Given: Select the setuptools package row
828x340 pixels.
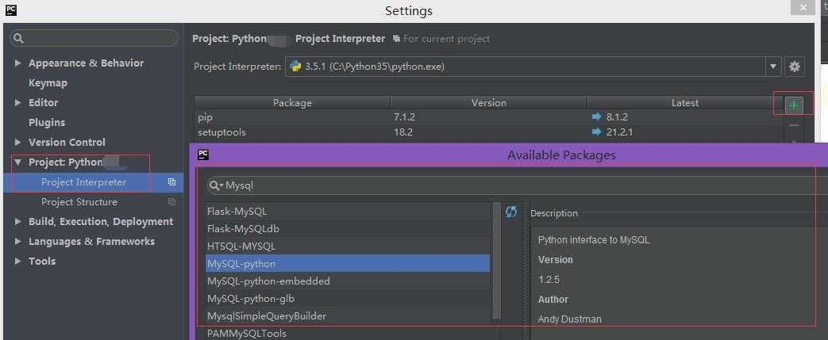Looking at the screenshot, I should 488,132.
